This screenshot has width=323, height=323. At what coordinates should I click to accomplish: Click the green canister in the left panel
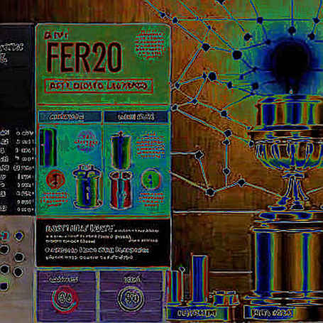[87, 186]
